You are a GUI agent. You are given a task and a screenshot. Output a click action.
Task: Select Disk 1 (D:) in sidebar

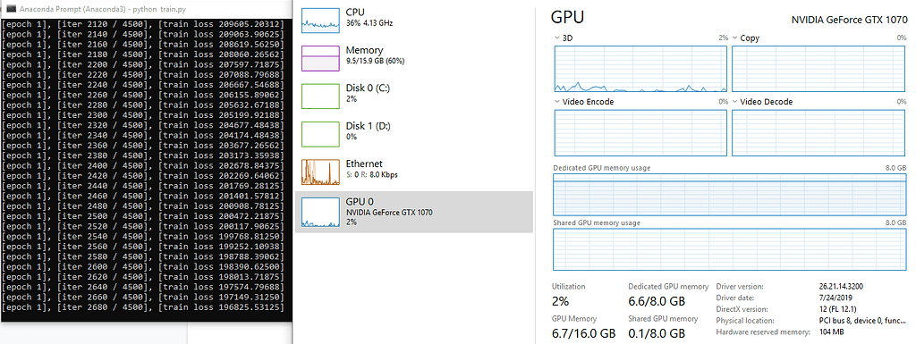tap(413, 133)
